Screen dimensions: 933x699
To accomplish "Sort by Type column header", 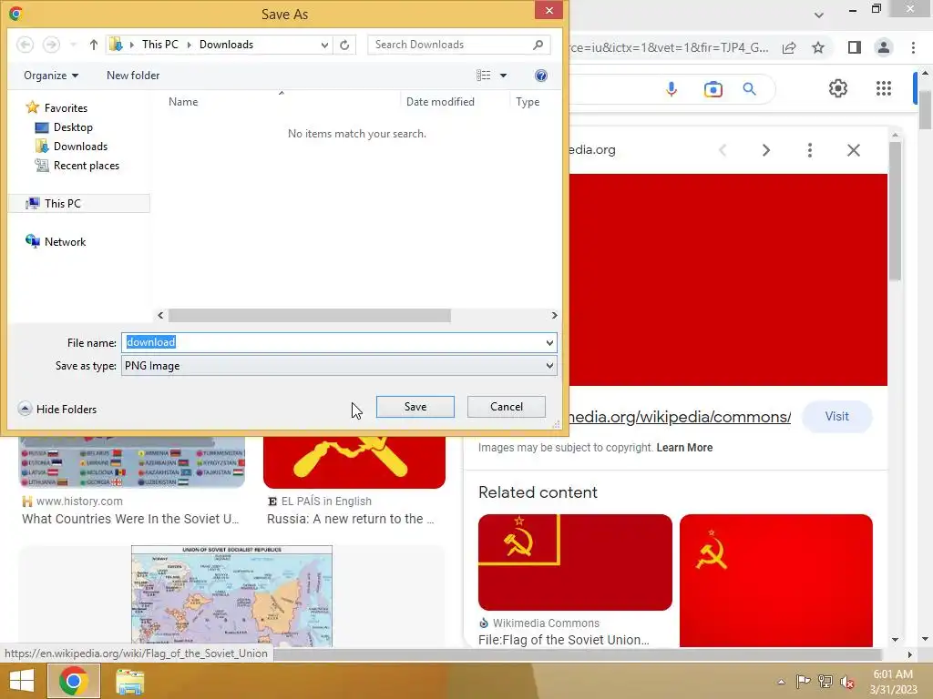I will click(x=528, y=102).
